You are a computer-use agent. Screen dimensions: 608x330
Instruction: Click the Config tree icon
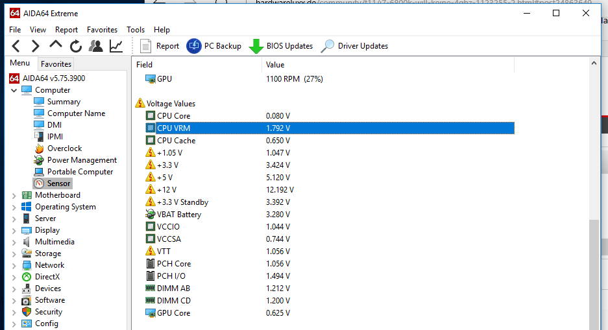click(27, 324)
